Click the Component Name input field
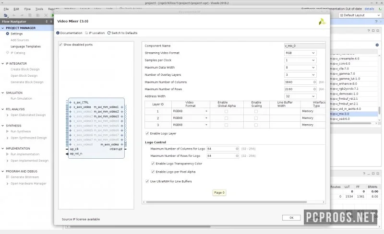 coord(305,46)
